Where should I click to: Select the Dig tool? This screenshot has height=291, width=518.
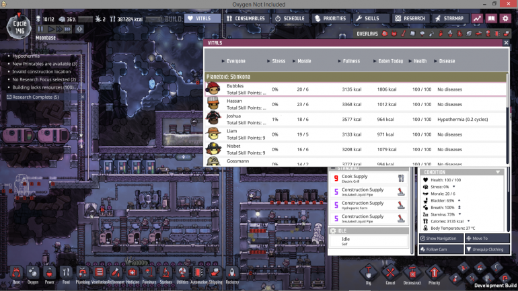368,274
